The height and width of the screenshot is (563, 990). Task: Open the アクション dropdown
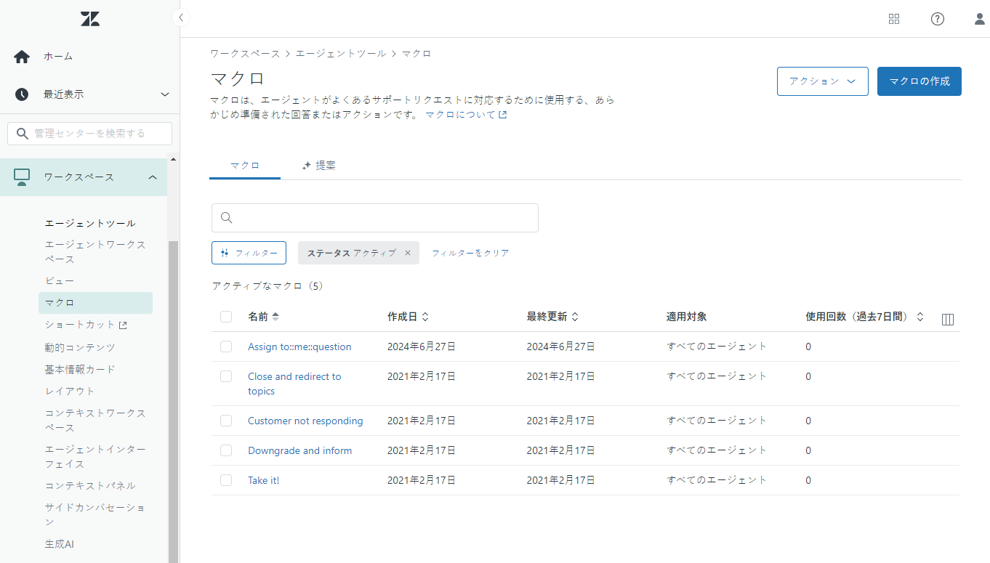(822, 81)
